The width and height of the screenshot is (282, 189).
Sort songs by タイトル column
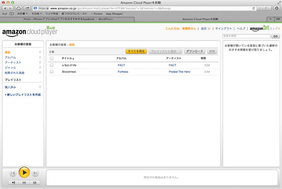tap(68, 58)
